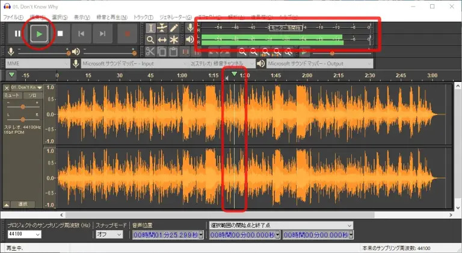This screenshot has width=462, height=253.
Task: Toggle the pinned playhead green triangle
Action: coord(12,75)
